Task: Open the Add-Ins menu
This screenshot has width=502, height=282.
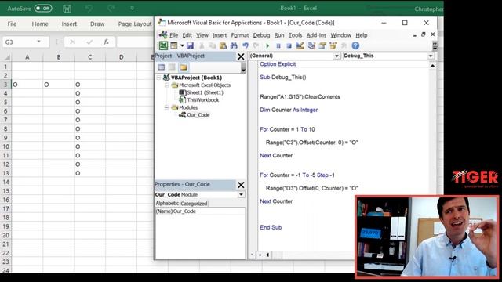Action: pyautogui.click(x=316, y=35)
